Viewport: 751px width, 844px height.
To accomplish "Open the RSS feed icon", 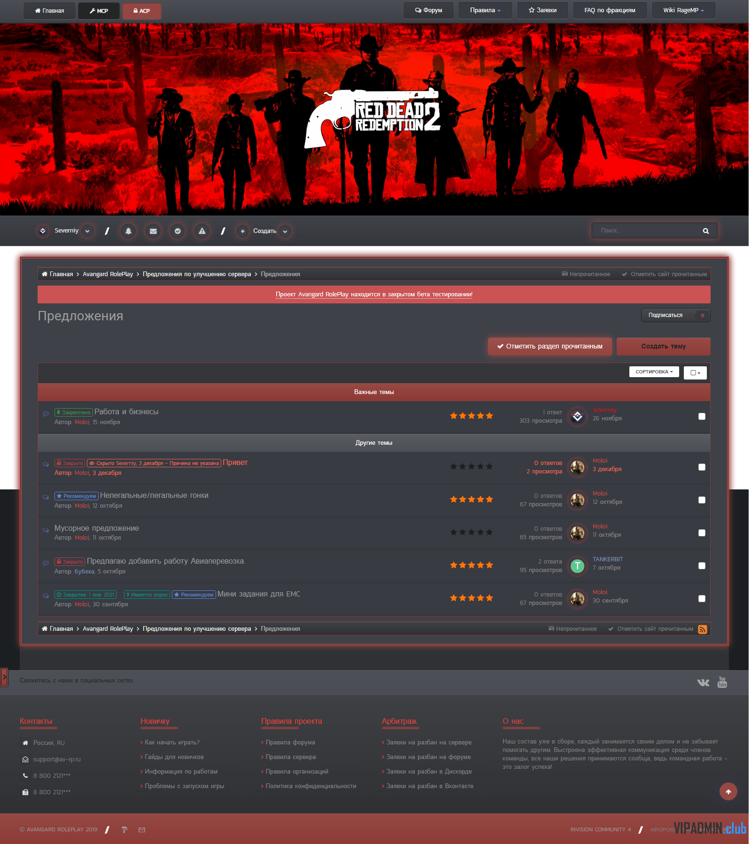I will [x=703, y=629].
